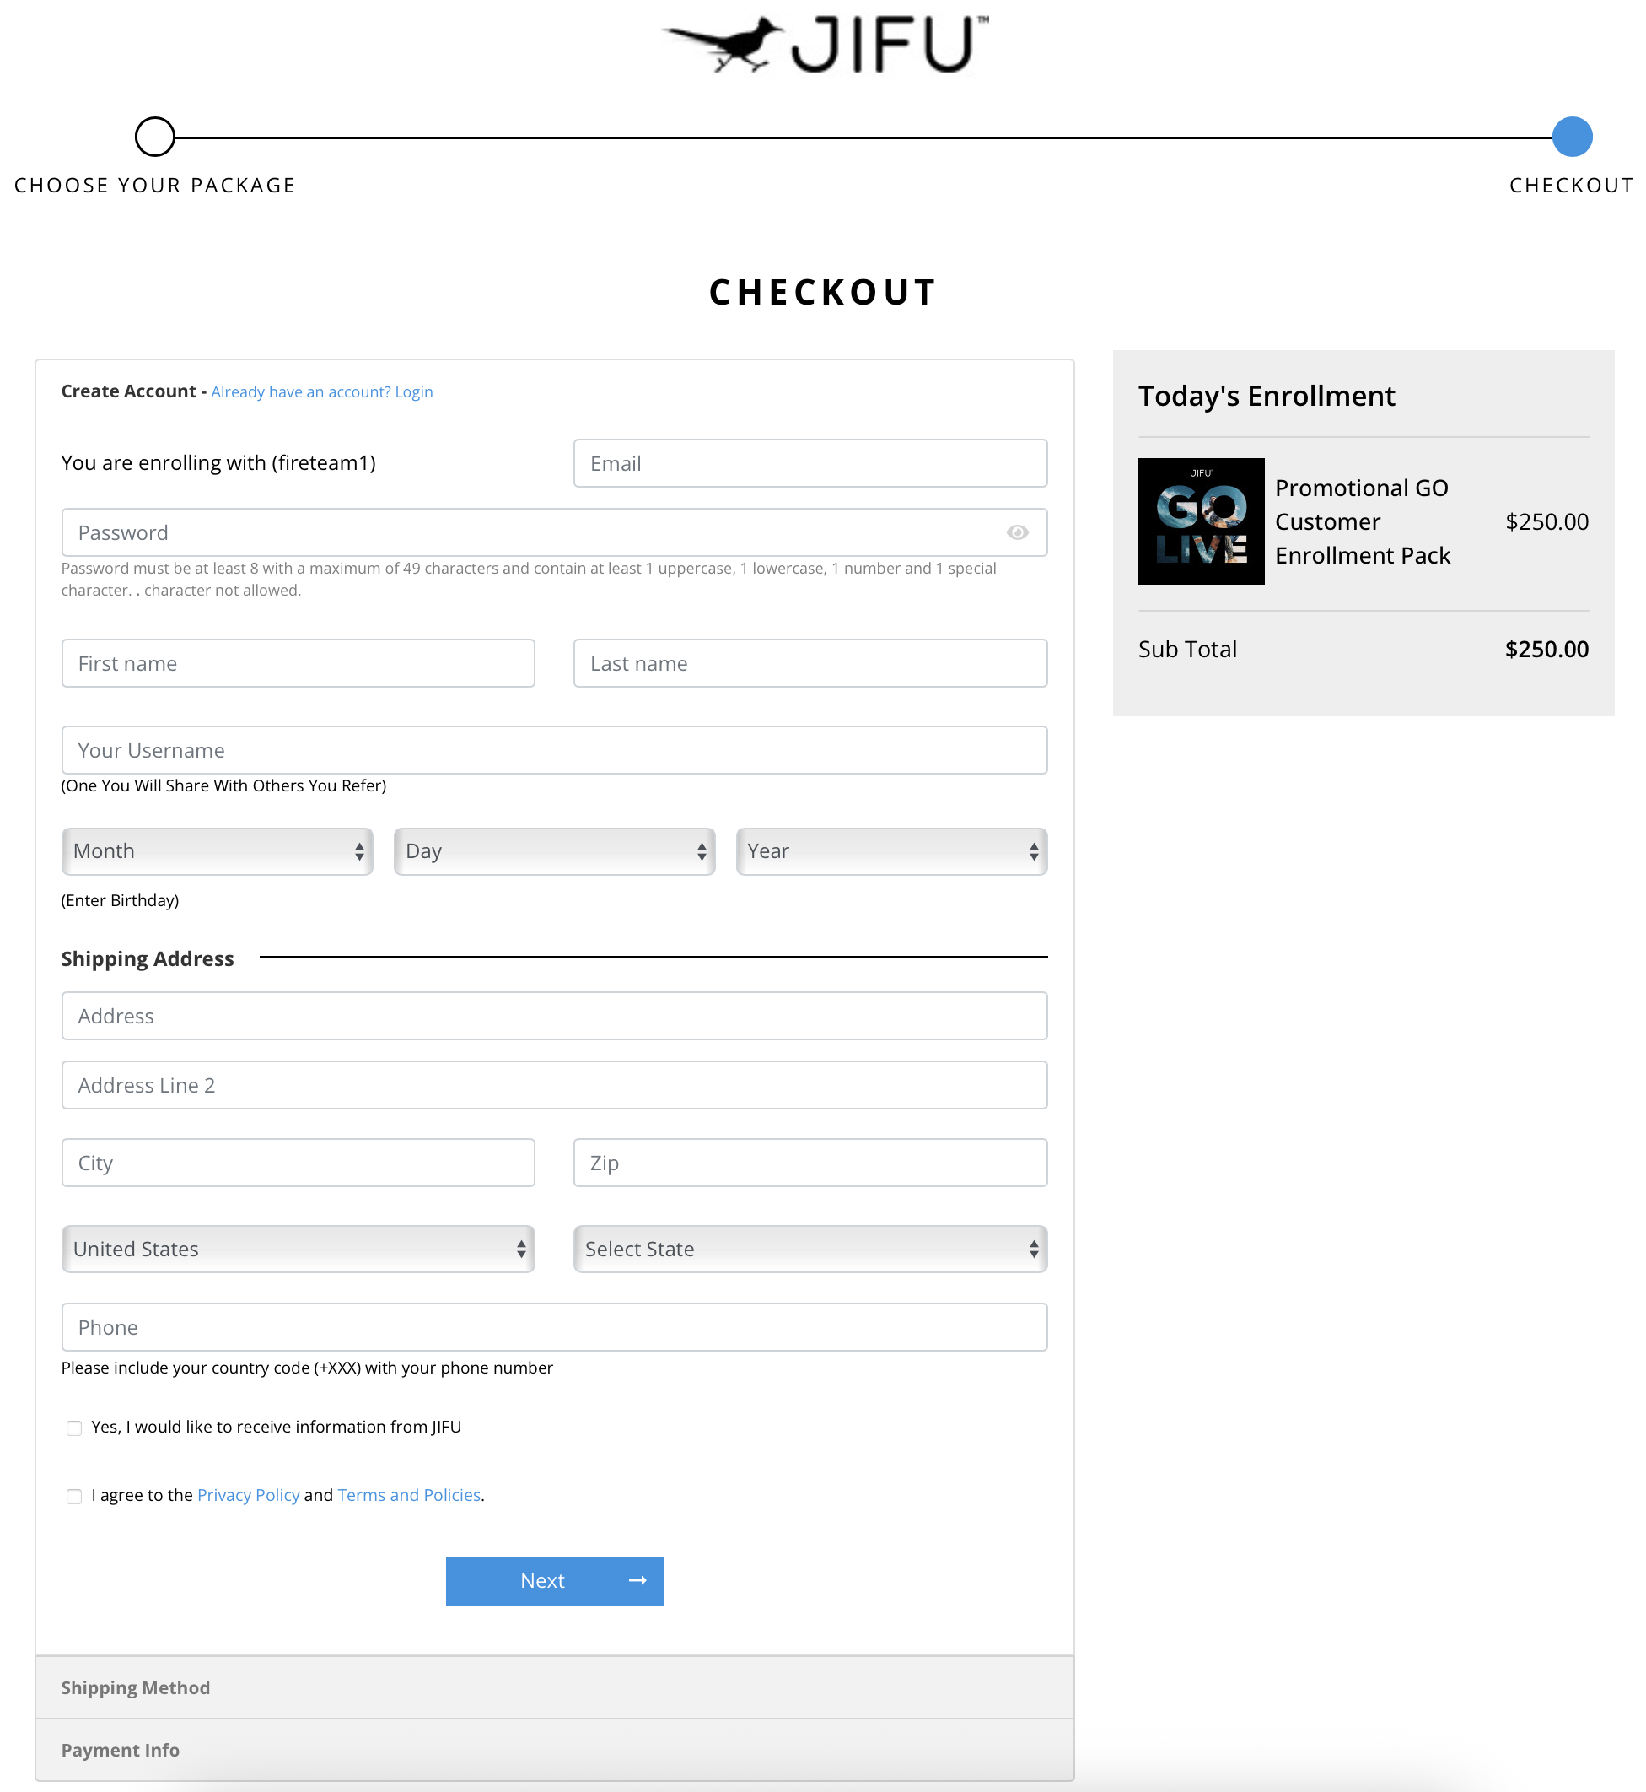Click the CHECKOUT step label
The width and height of the screenshot is (1646, 1792).
point(1571,186)
